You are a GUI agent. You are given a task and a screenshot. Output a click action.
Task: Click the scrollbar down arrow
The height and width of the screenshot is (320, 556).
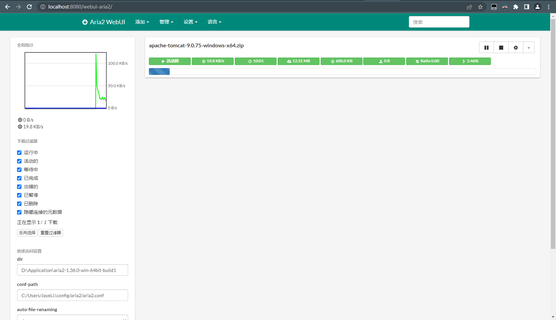click(553, 317)
